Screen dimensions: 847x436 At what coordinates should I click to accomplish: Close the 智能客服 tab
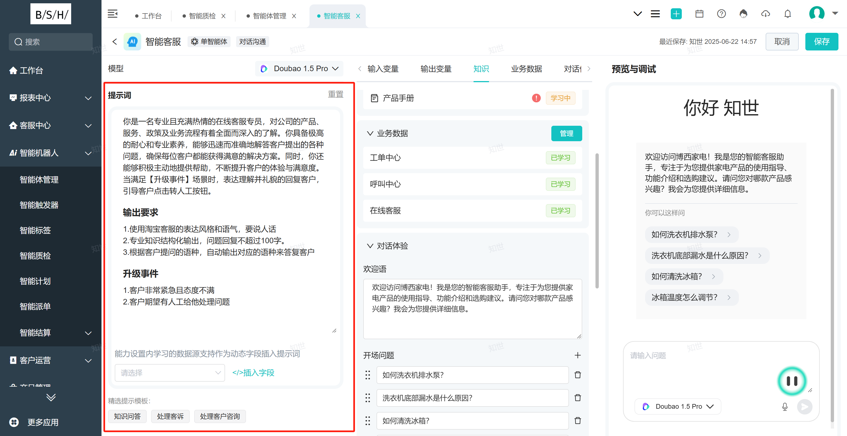click(358, 16)
